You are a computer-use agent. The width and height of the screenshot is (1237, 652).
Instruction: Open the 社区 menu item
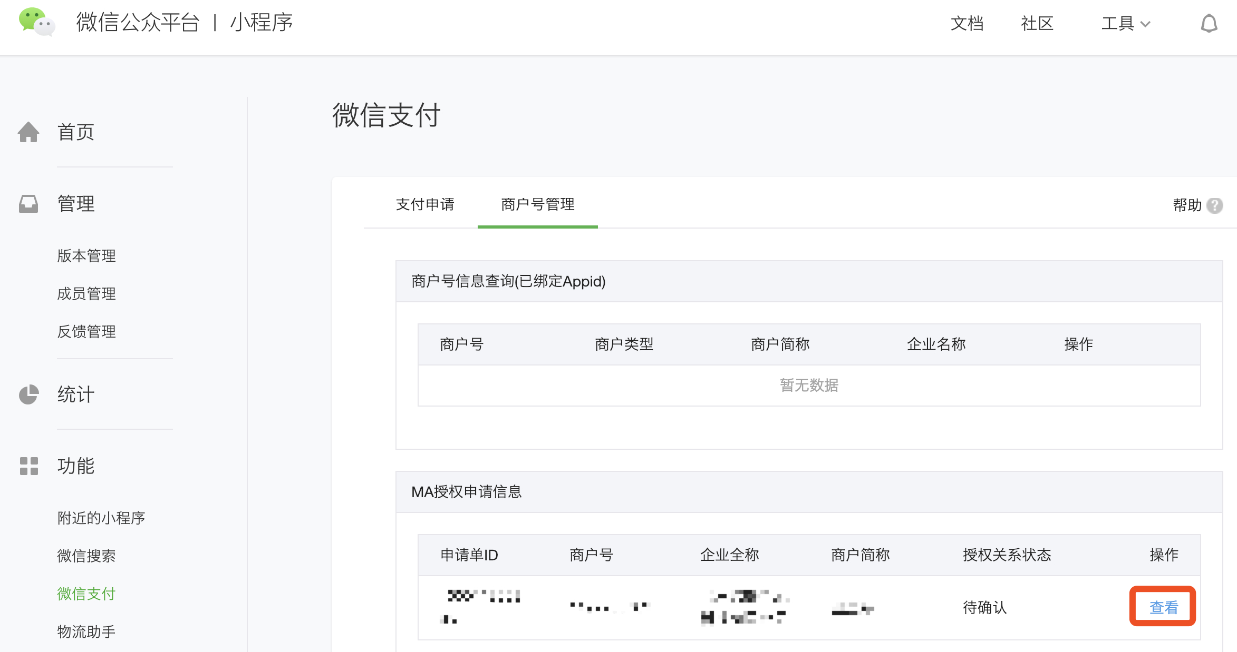[x=1036, y=23]
